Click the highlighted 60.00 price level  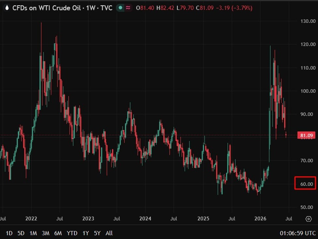pos(305,183)
